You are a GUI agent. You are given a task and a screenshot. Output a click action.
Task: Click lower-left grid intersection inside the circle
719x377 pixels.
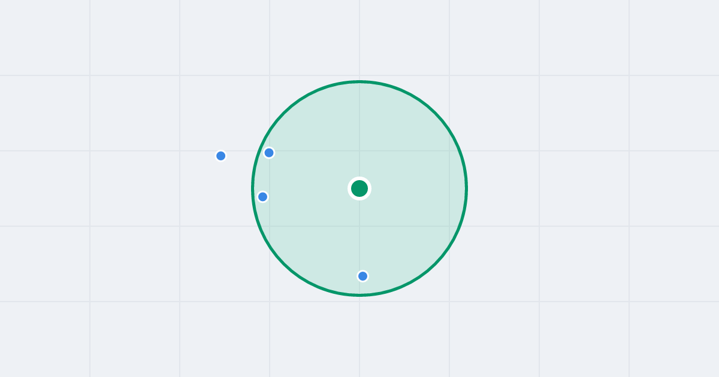tap(270, 226)
